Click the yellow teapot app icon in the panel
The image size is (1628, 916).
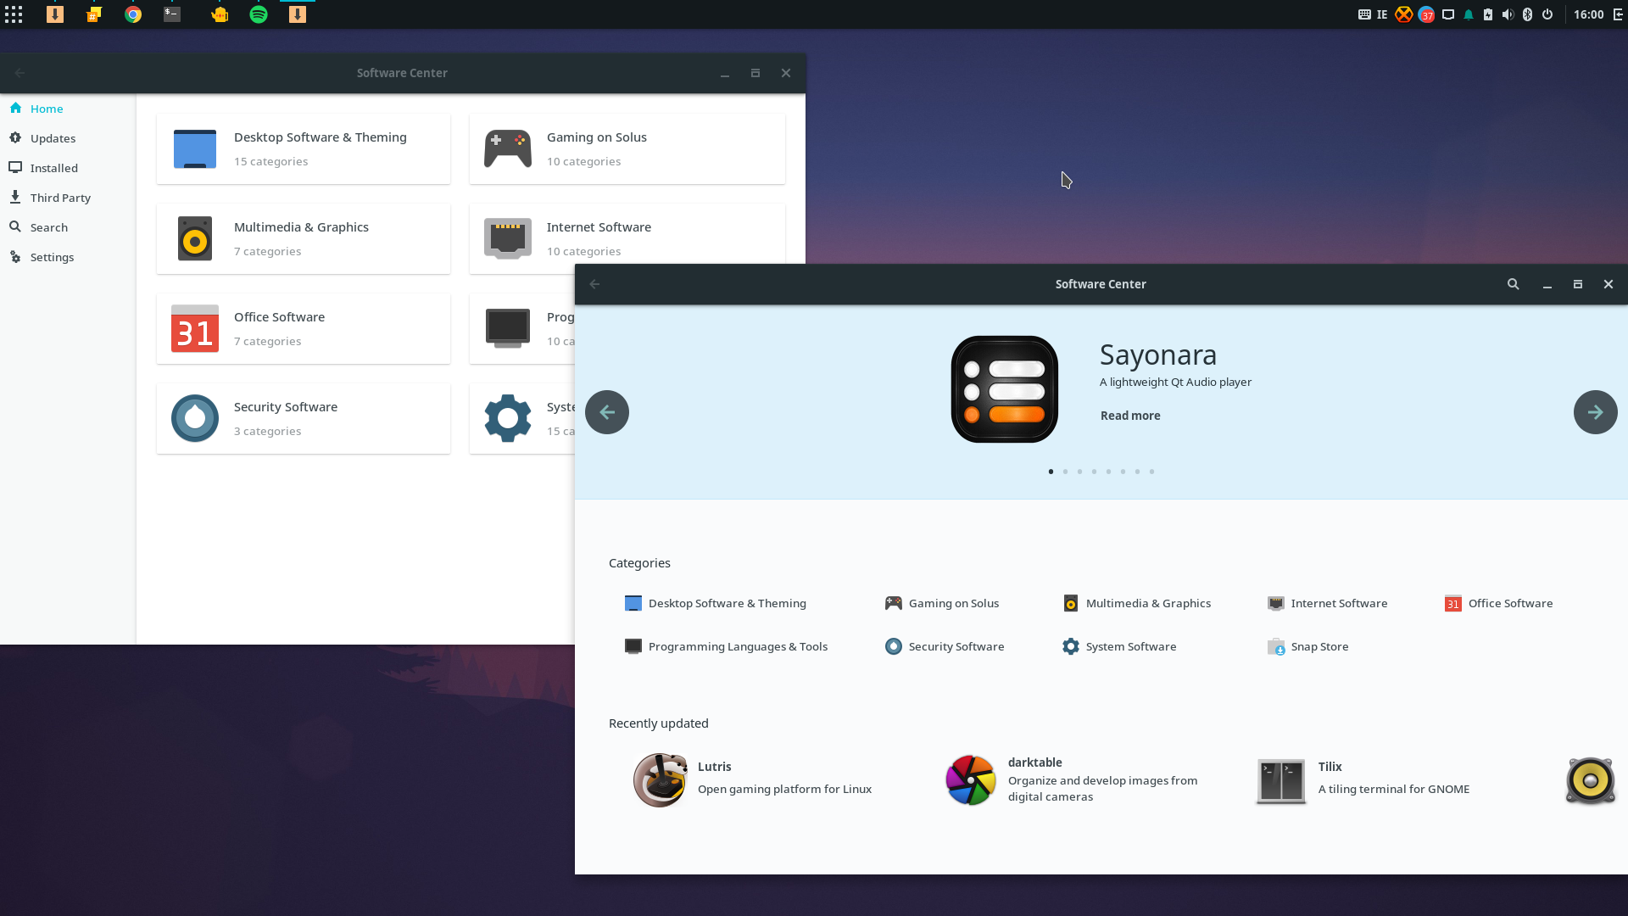[x=220, y=14]
